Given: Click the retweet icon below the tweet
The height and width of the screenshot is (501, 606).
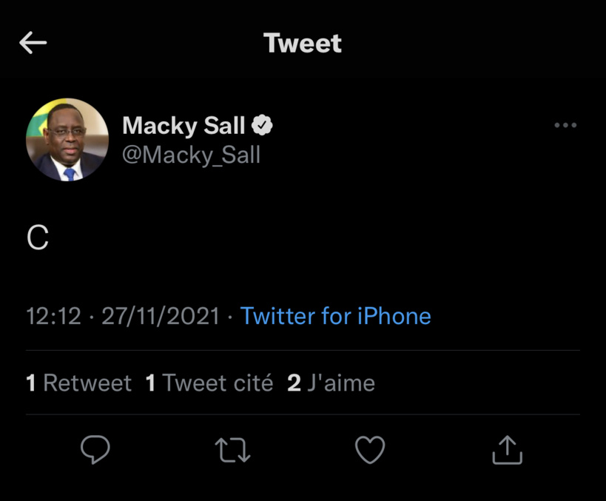Looking at the screenshot, I should [232, 449].
